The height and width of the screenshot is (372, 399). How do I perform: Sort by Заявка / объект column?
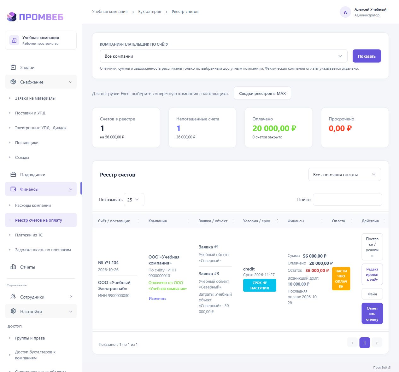coord(215,221)
